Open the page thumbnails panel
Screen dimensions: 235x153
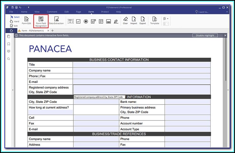click(x=9, y=36)
